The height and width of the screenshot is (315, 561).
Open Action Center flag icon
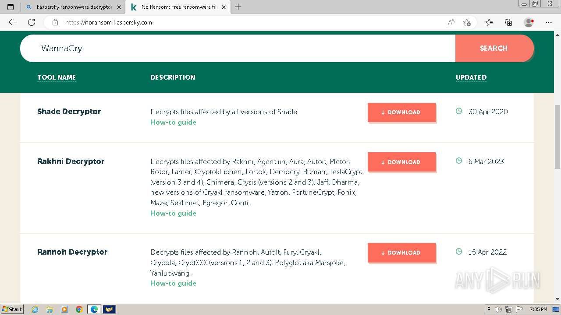click(x=519, y=309)
